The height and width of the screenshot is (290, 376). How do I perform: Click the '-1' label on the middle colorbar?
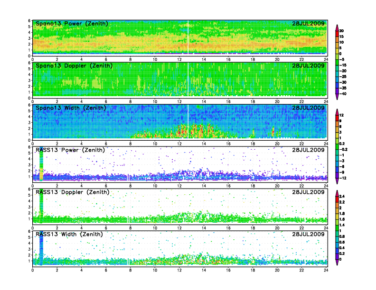coord(342,155)
